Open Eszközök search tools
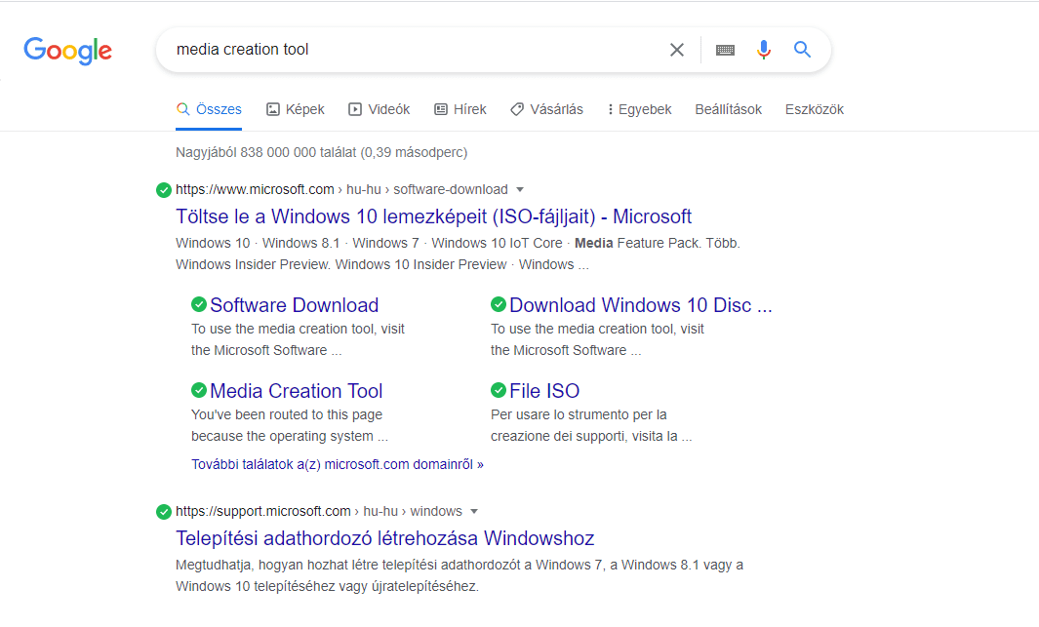The width and height of the screenshot is (1039, 627). 814,109
